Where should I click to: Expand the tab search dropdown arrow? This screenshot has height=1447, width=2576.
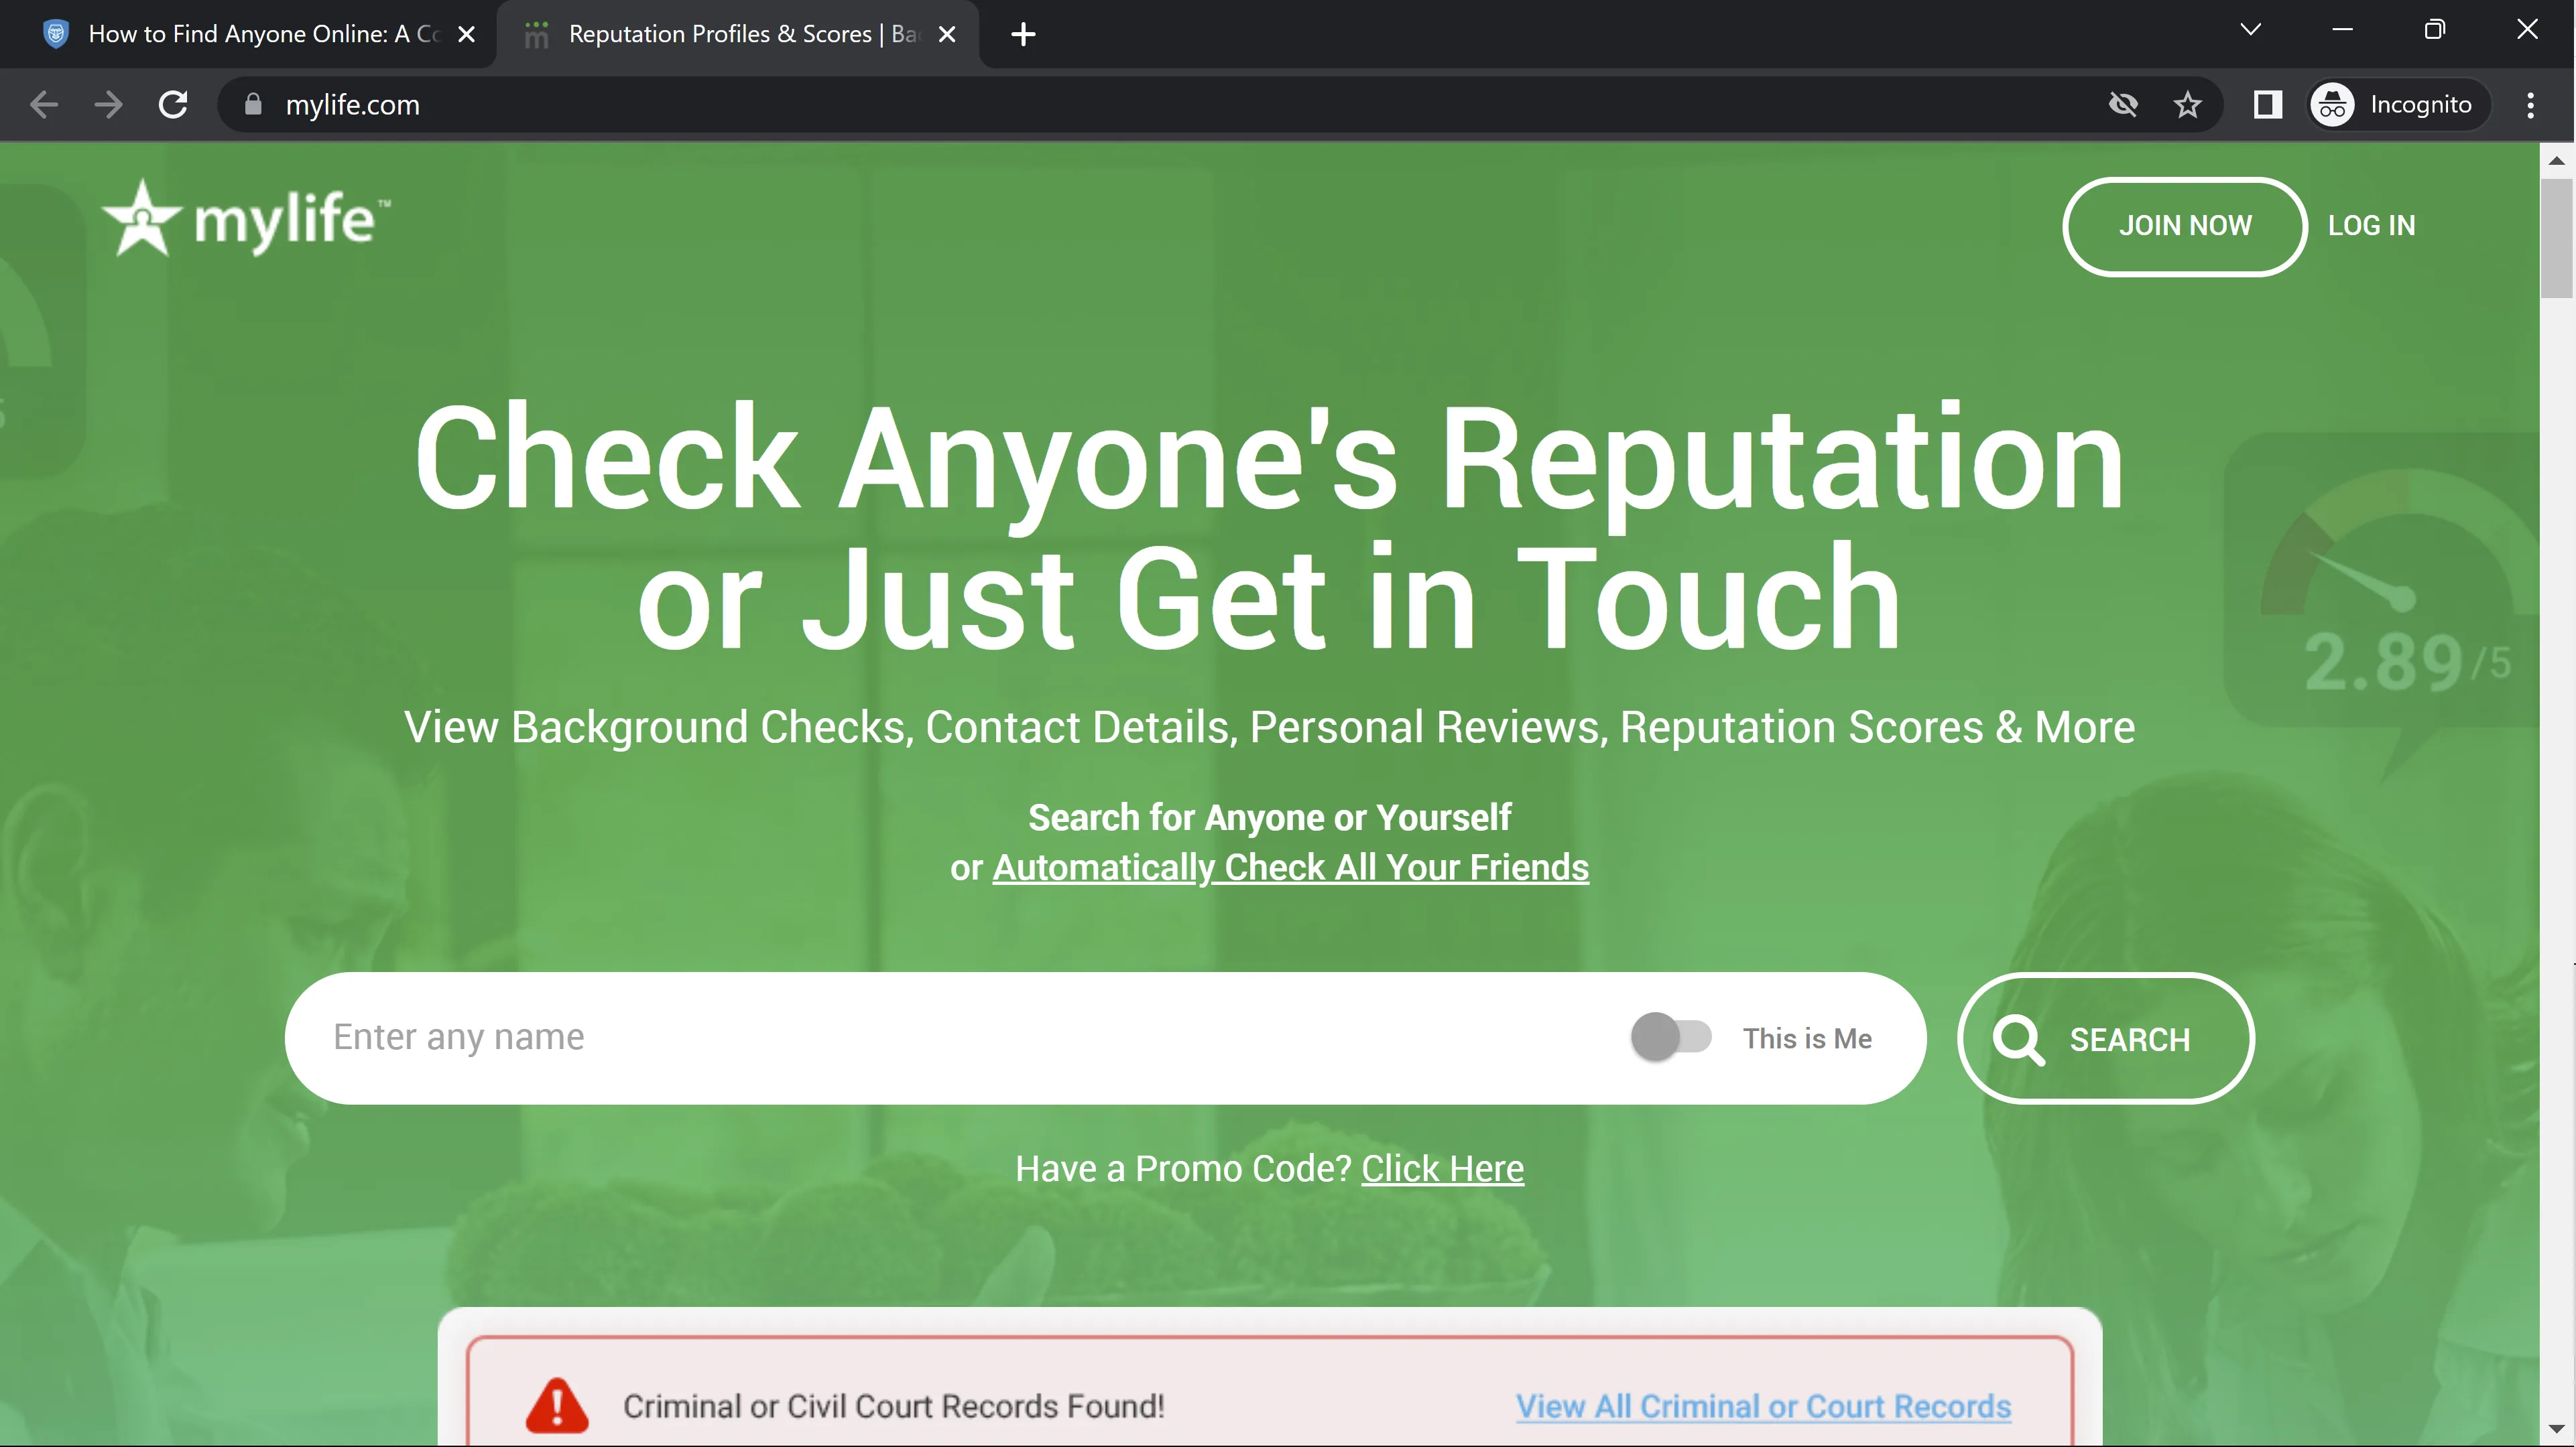pyautogui.click(x=2250, y=30)
